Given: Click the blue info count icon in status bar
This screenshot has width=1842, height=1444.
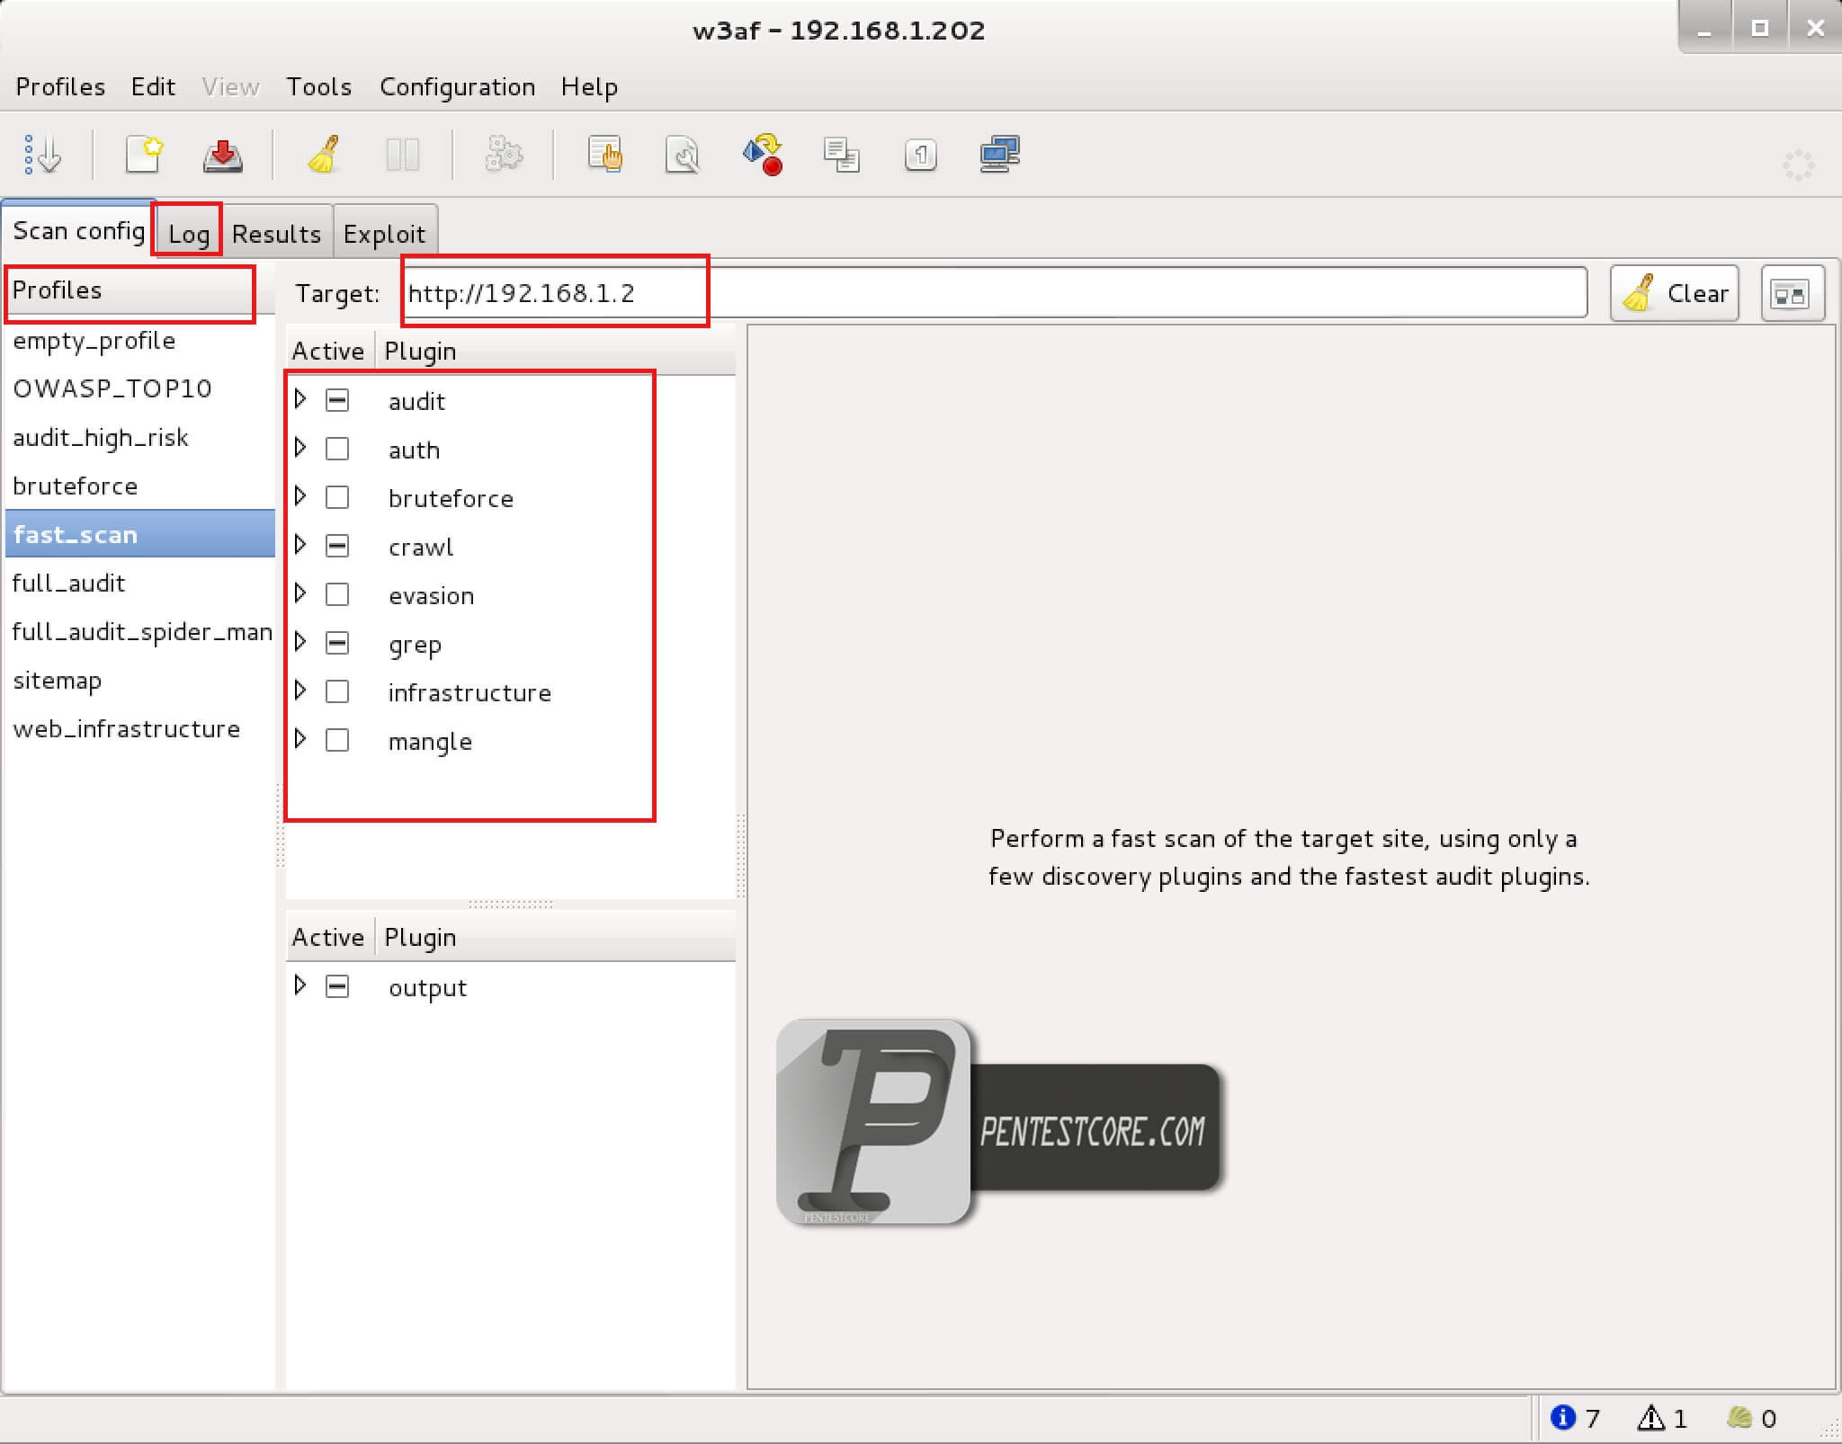Looking at the screenshot, I should (1563, 1418).
